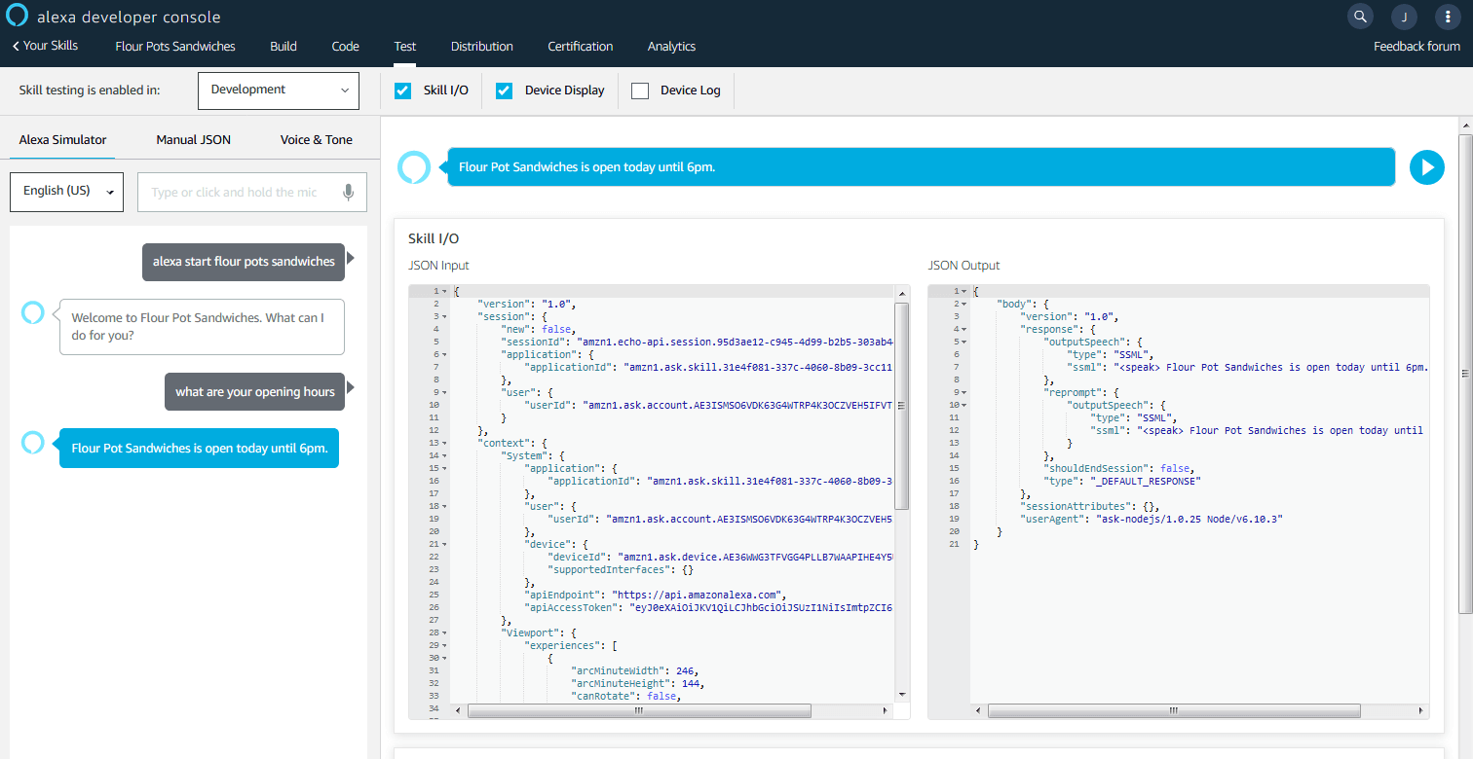1473x759 pixels.
Task: Open the user account J avatar
Action: (x=1404, y=17)
